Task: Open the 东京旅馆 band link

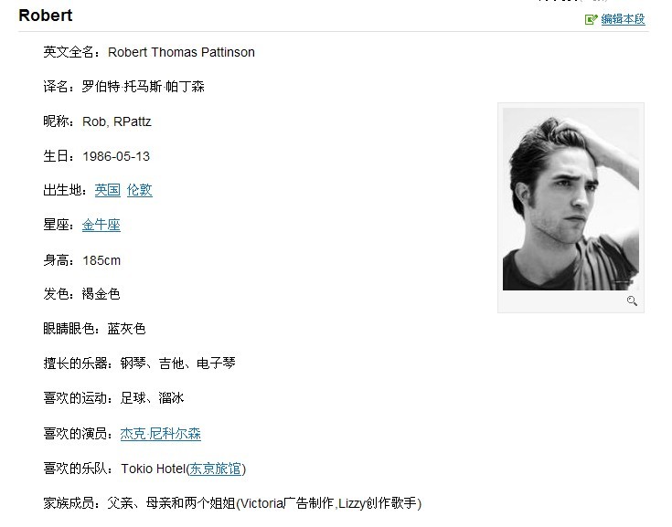Action: click(215, 469)
